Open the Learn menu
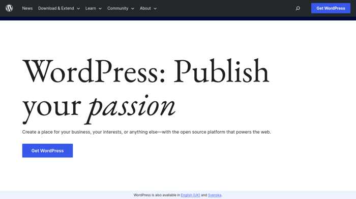 click(x=91, y=9)
